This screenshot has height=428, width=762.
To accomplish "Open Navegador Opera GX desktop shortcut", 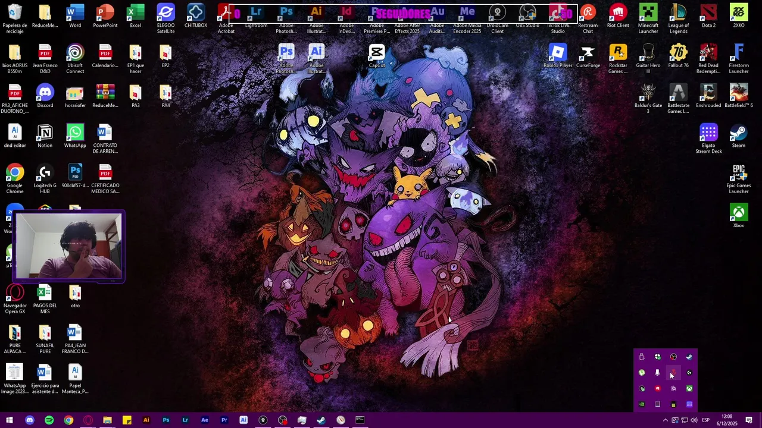I will 15,298.
